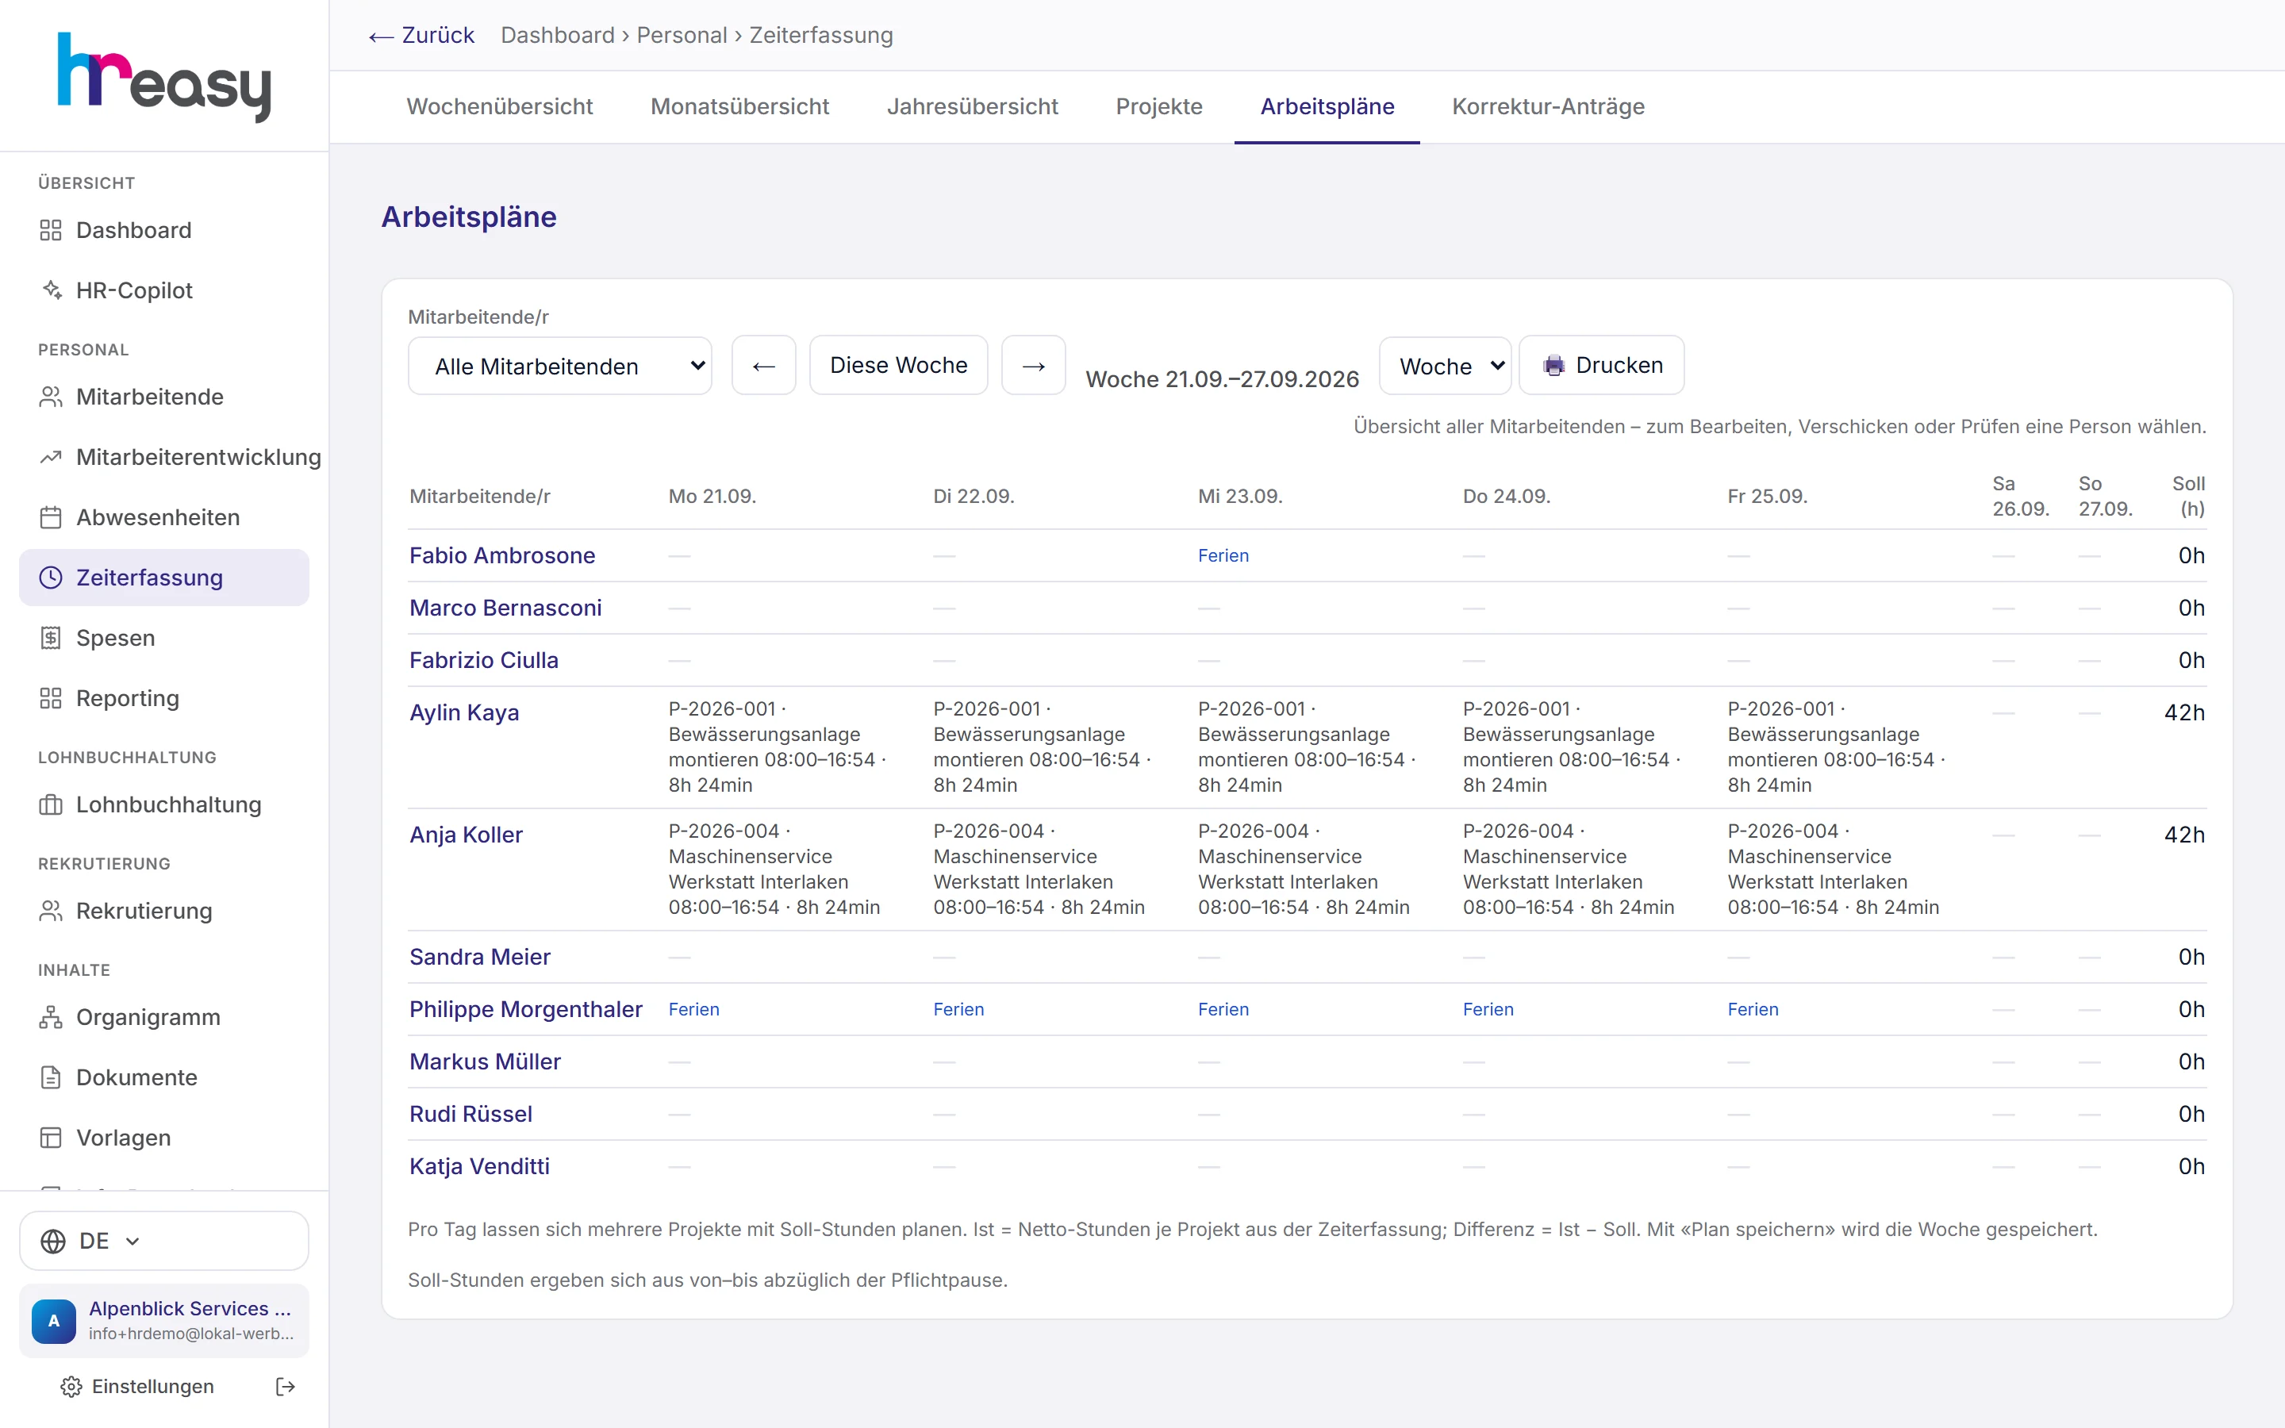Click the Einstellungen gear icon
This screenshot has height=1428, width=2285.
tap(71, 1387)
